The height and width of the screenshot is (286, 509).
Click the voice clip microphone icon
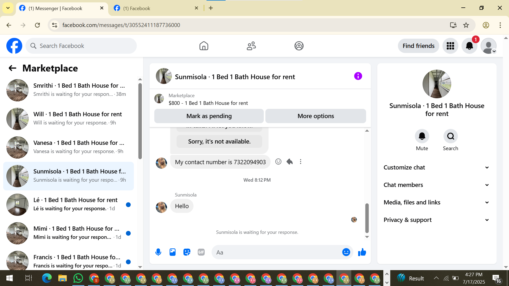[158, 252]
